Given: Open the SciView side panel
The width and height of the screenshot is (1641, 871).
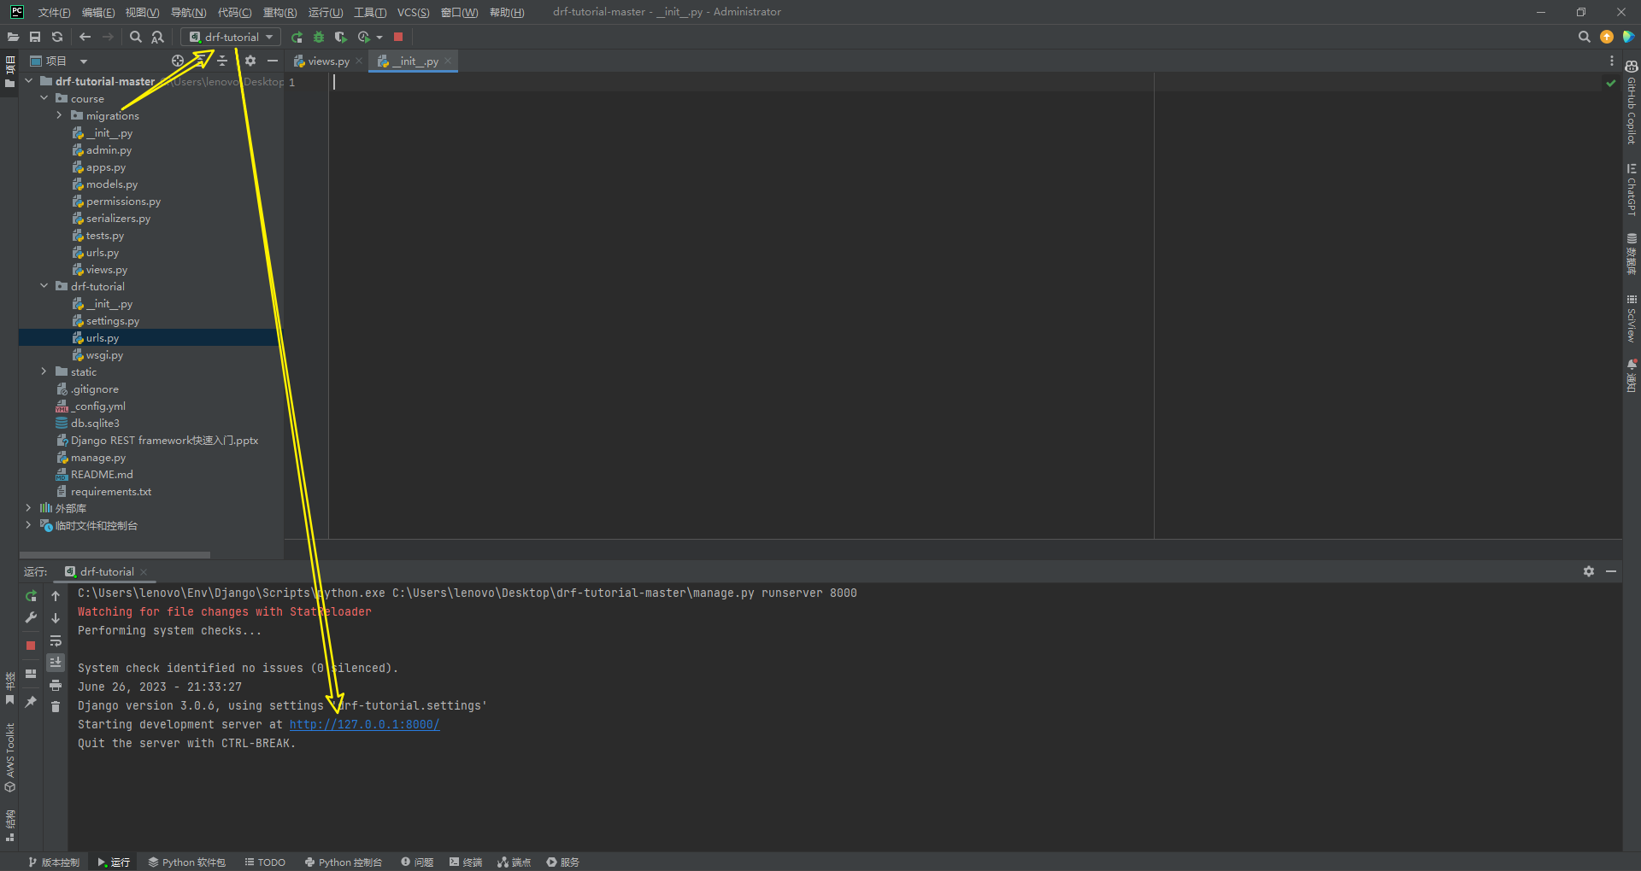Looking at the screenshot, I should [1632, 319].
